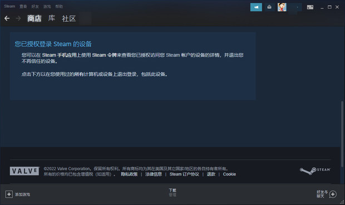Screen dimensions: 345x205
Task: Click the 添加游戏 label
Action: click(x=22, y=194)
